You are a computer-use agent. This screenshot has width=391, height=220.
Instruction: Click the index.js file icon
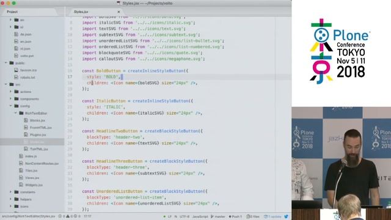[x=21, y=156]
